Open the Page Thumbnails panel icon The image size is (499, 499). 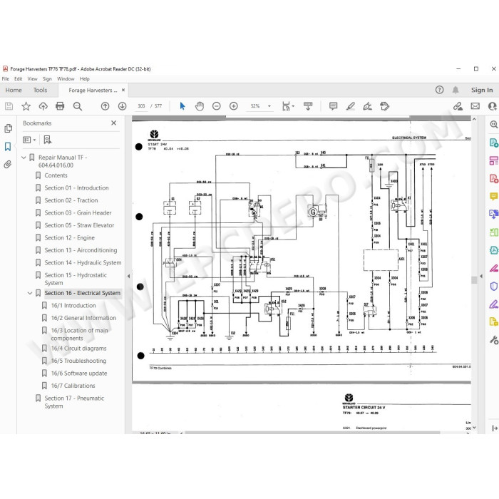pos(9,128)
